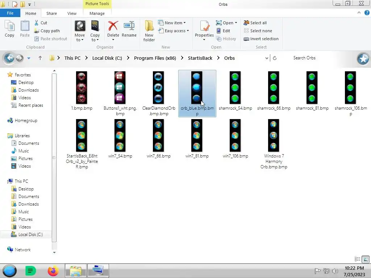Select the 1.bmp.bmp thumbnail
371x278 pixels.
(82, 88)
